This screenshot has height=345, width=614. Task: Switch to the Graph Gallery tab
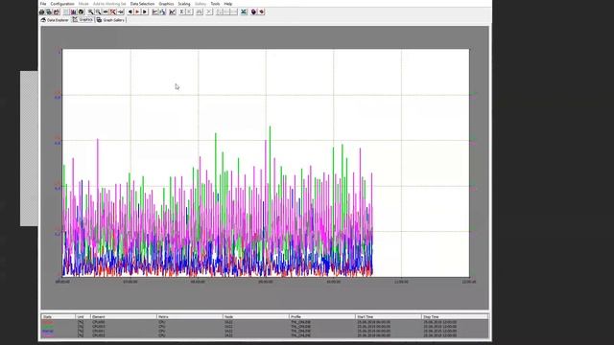[110, 20]
